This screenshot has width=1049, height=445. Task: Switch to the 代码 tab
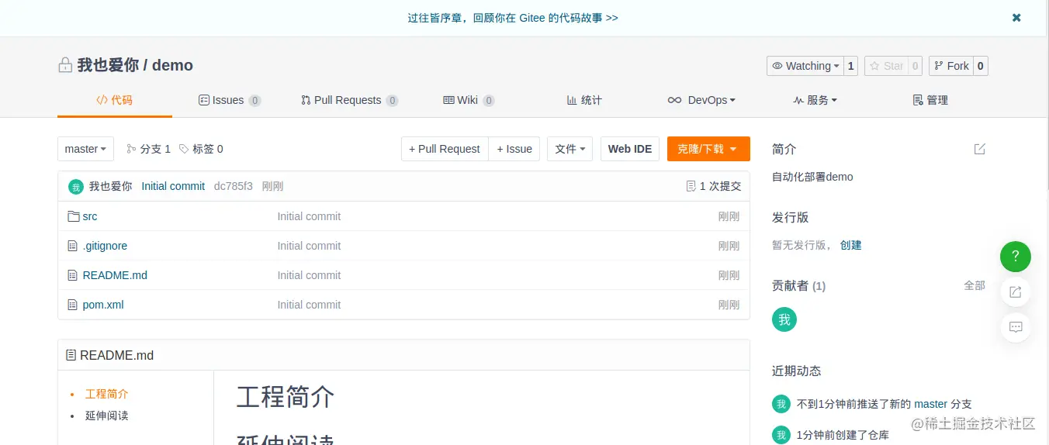pyautogui.click(x=114, y=100)
